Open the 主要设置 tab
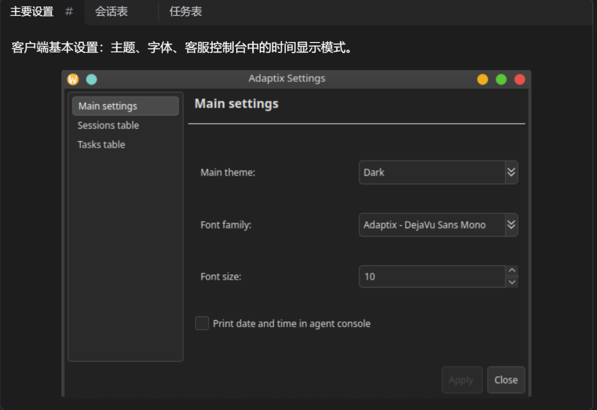This screenshot has height=410, width=597. click(32, 12)
